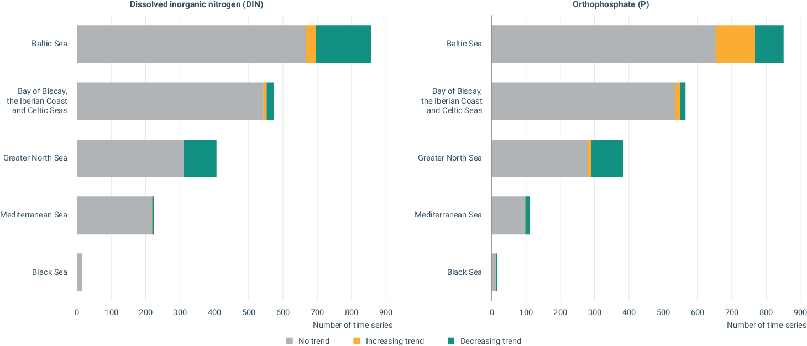Click the orange Increasing trend legend swatch
The image size is (807, 346).
click(x=357, y=341)
